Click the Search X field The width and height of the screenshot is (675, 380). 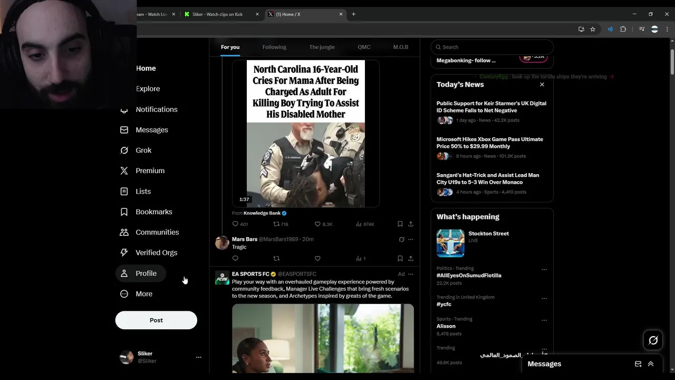492,47
